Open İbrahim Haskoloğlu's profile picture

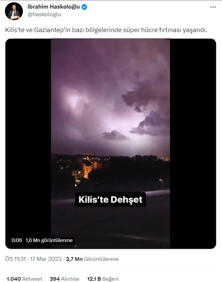tap(14, 11)
